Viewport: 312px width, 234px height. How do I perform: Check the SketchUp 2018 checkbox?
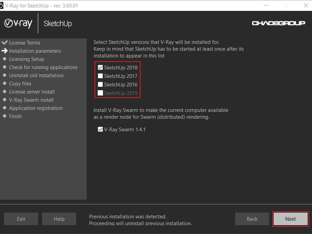100,68
